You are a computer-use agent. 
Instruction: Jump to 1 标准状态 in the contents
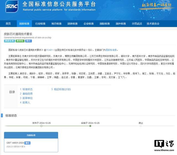[26, 89]
